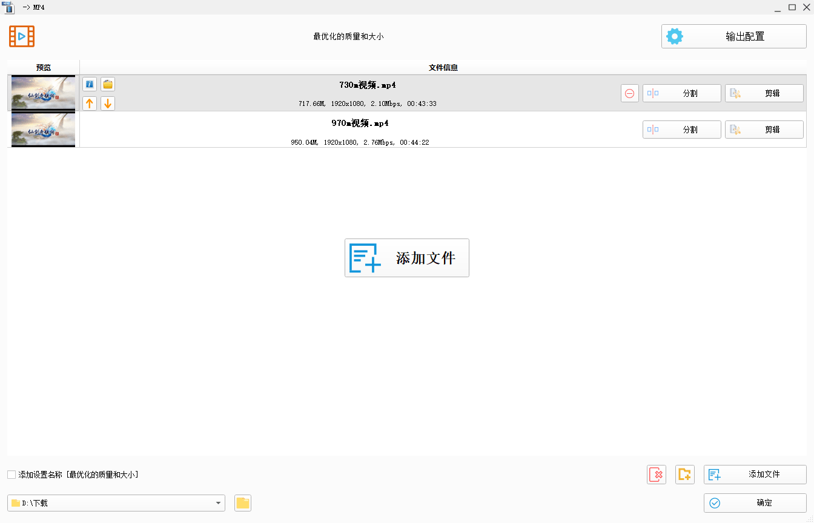Click 分割 for 730m视频.mp4

click(681, 93)
